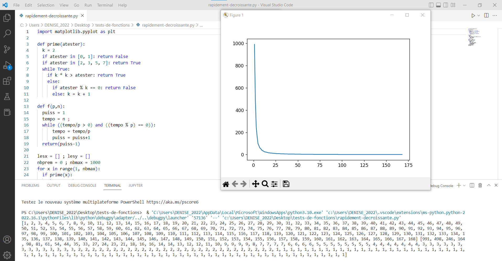Open the Terminal menu in menu bar

point(105,5)
